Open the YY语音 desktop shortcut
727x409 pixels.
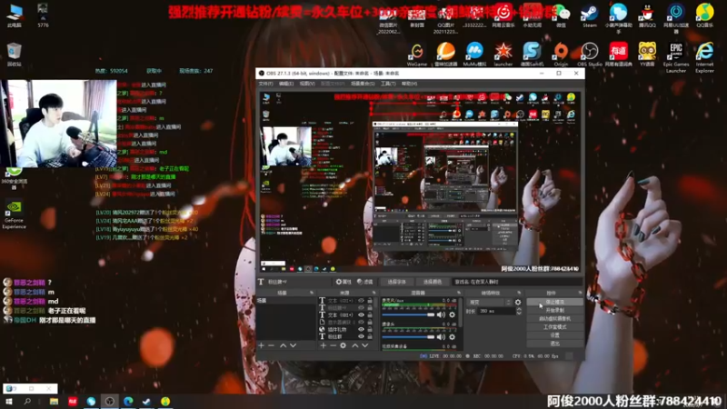647,55
